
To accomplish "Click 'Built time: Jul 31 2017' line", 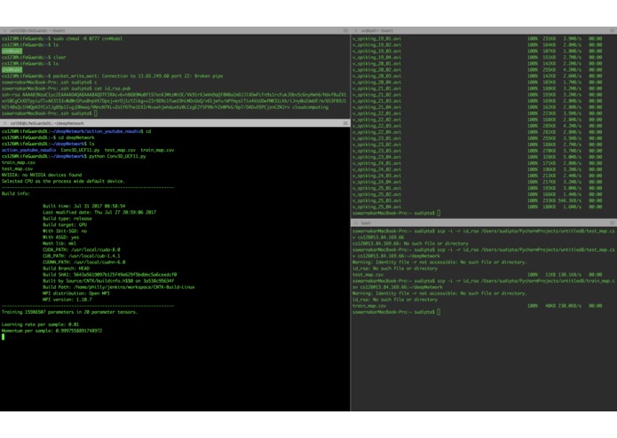I will 83,206.
